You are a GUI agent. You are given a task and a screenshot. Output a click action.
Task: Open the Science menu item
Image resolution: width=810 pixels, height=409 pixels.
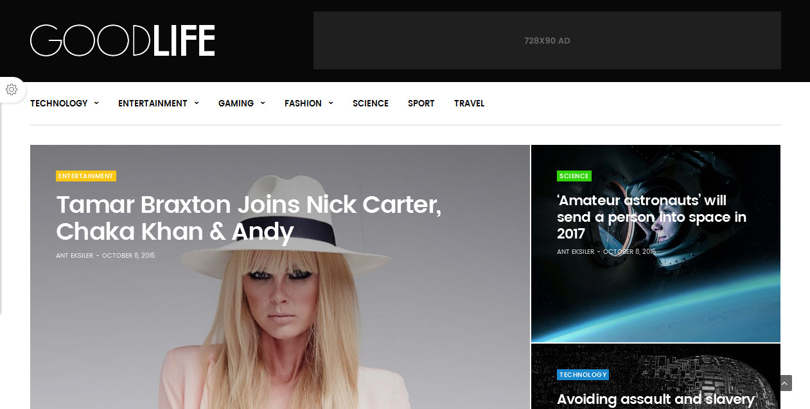[x=371, y=103]
